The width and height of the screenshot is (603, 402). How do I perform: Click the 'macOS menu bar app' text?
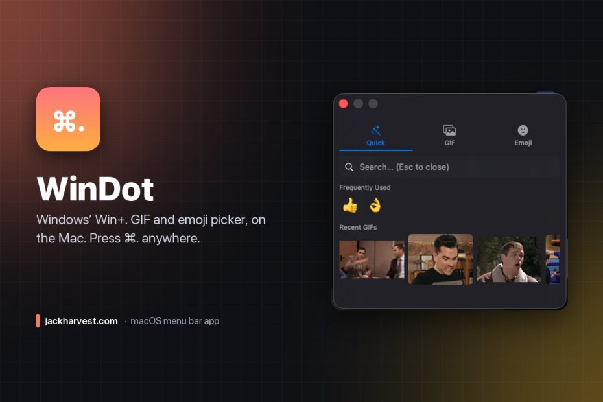click(x=174, y=321)
